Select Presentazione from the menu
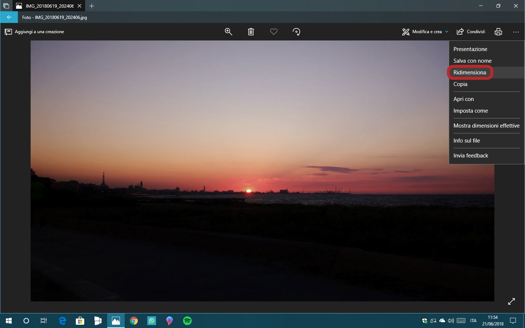 coord(486,49)
